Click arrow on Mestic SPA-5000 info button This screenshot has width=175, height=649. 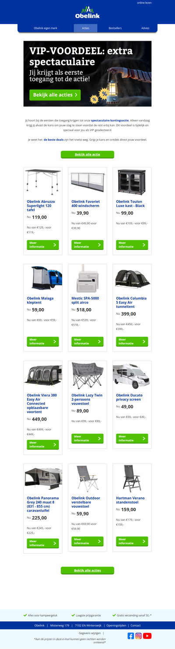click(99, 342)
